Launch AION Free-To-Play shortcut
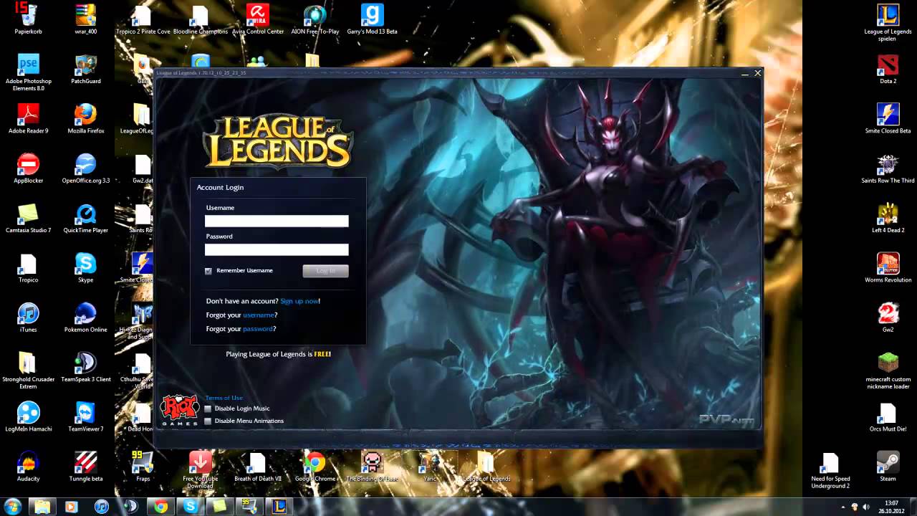The width and height of the screenshot is (917, 516). pos(315,18)
